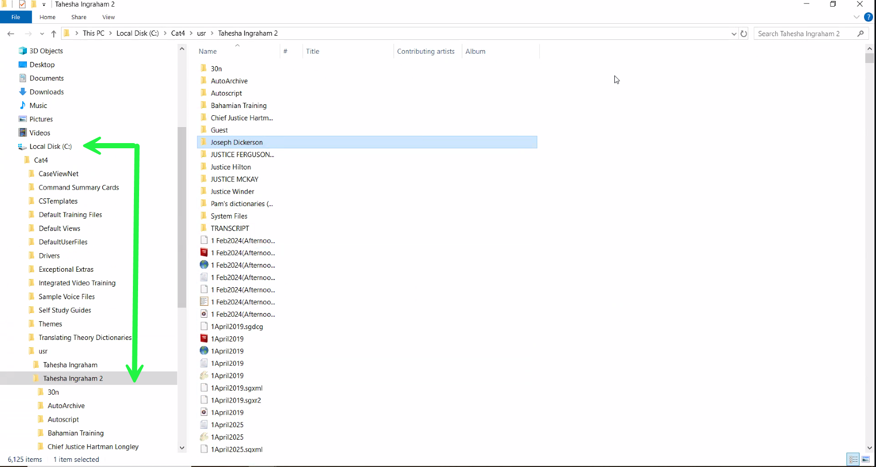Open the File menu tab
876x467 pixels.
(16, 17)
